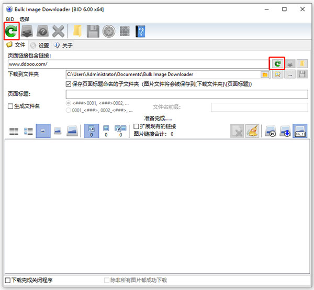Enable 扩展现有的链接 checkbox
The height and width of the screenshot is (290, 314).
tap(136, 126)
